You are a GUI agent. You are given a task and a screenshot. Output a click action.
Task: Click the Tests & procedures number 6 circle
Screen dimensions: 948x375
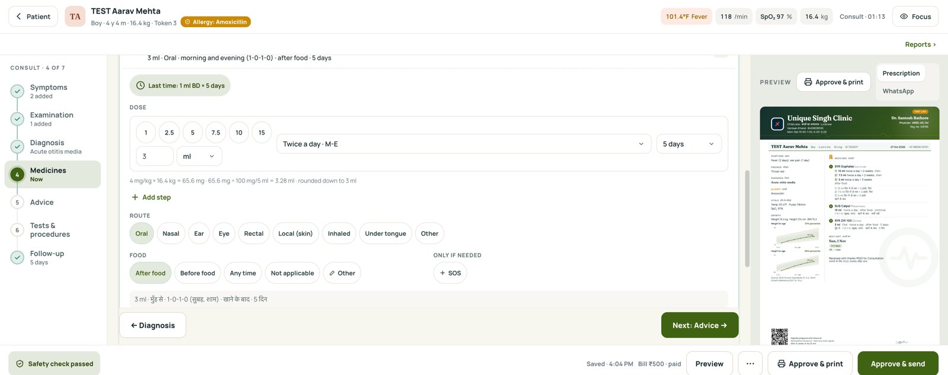[17, 230]
